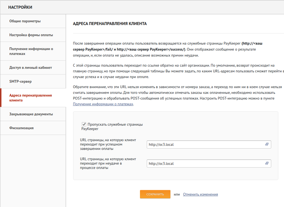Screen dimensions: 284x207
Task: Click the failed payment URL field label
Action: coord(108,163)
